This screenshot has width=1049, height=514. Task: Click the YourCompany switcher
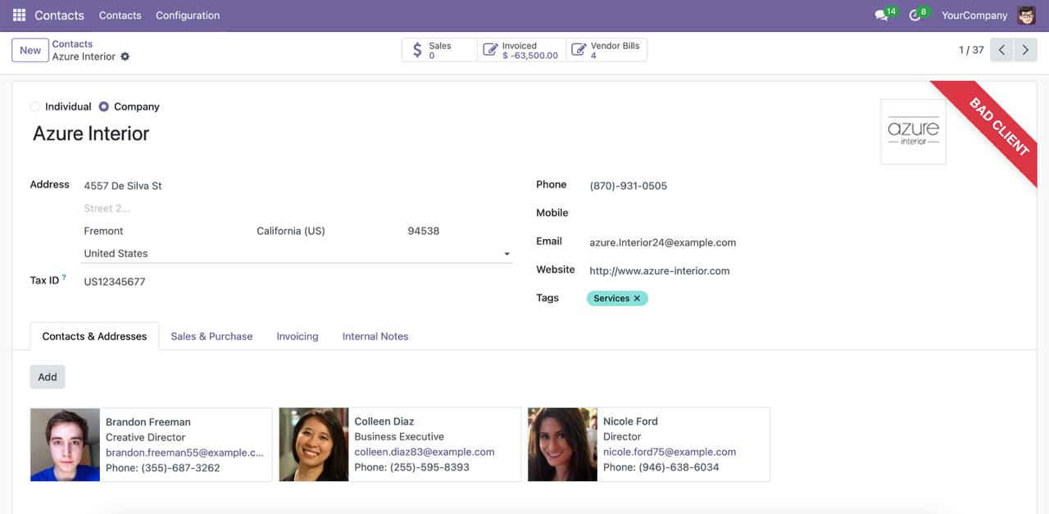(x=974, y=15)
